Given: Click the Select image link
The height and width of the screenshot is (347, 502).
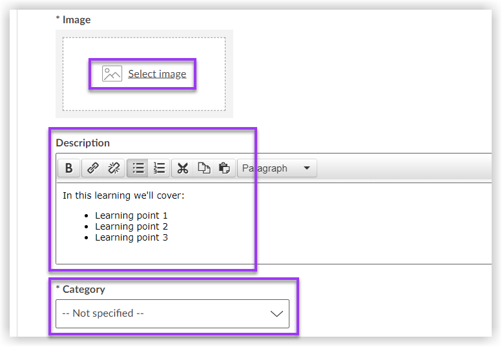Looking at the screenshot, I should pos(157,74).
